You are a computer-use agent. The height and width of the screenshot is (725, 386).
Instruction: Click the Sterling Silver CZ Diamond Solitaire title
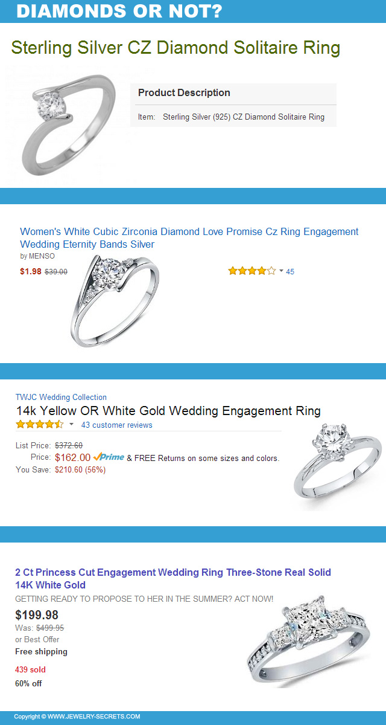(x=176, y=48)
